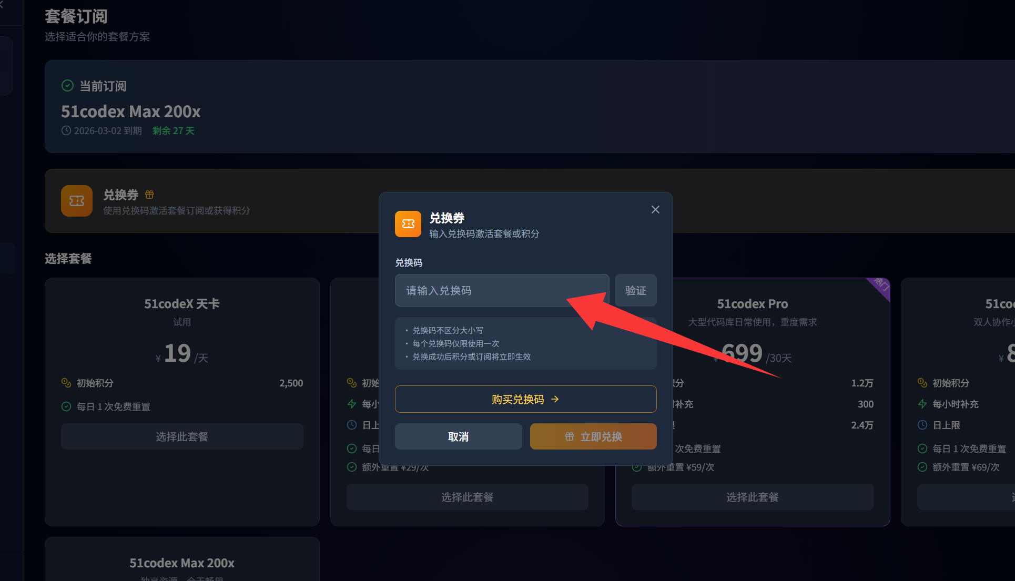Click the small gift icon next to 兑换券 title

click(149, 195)
